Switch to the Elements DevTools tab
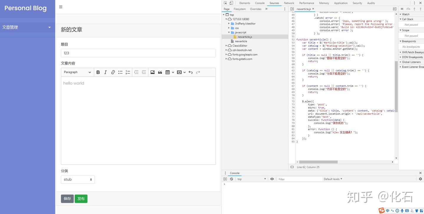Screen dimensions: 424x214 tap(245, 3)
